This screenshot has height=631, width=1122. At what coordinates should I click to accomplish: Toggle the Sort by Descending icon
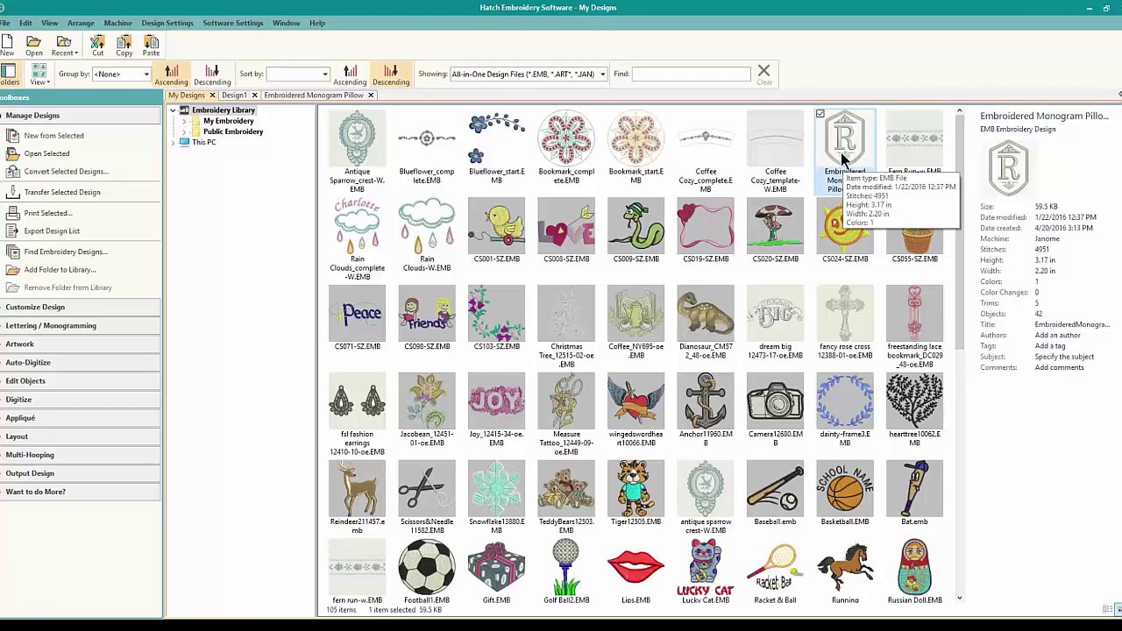tap(391, 71)
